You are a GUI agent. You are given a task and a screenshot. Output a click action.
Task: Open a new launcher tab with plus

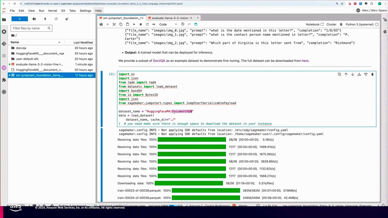[198, 18]
